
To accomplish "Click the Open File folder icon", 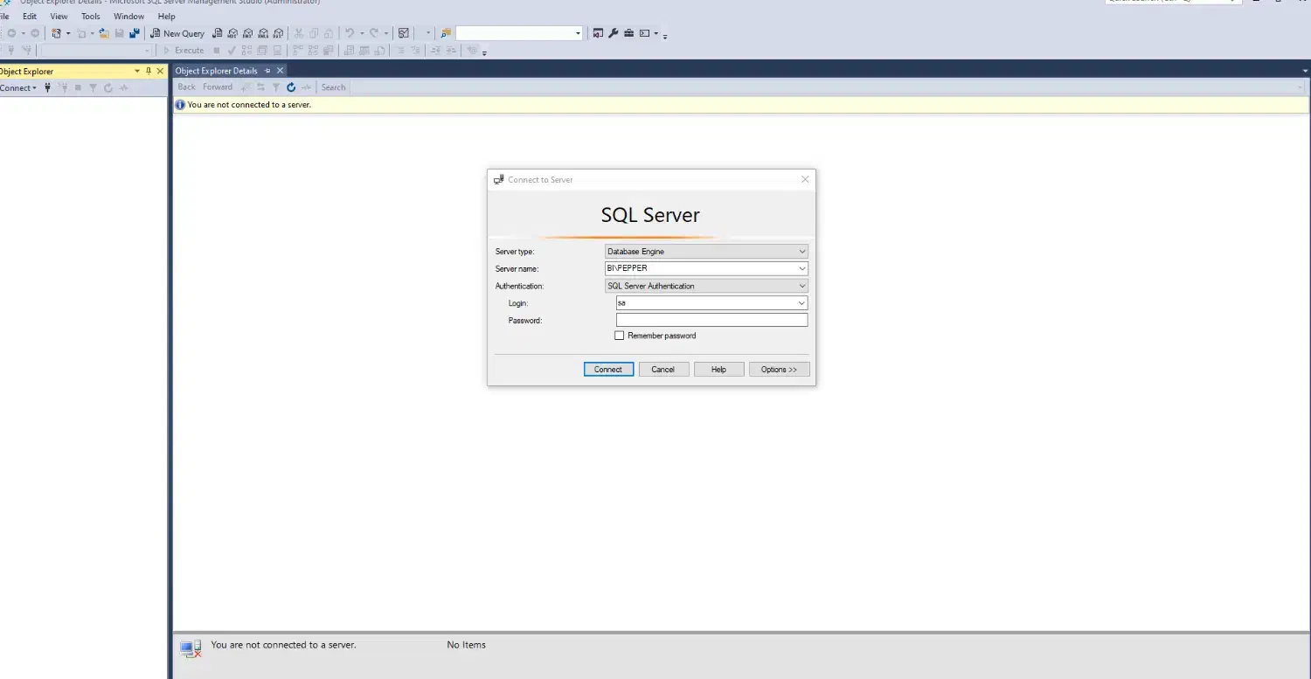I will pos(104,33).
